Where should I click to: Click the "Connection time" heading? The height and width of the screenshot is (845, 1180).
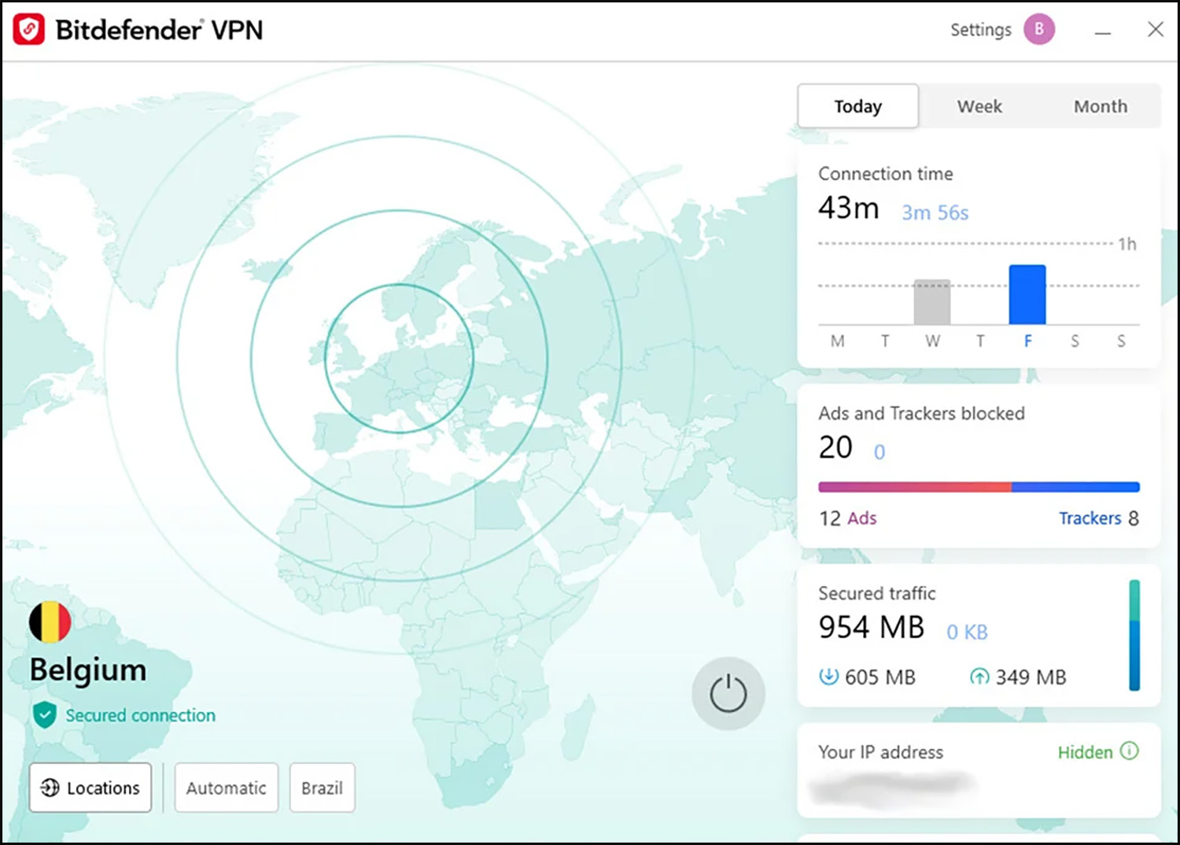click(x=885, y=173)
